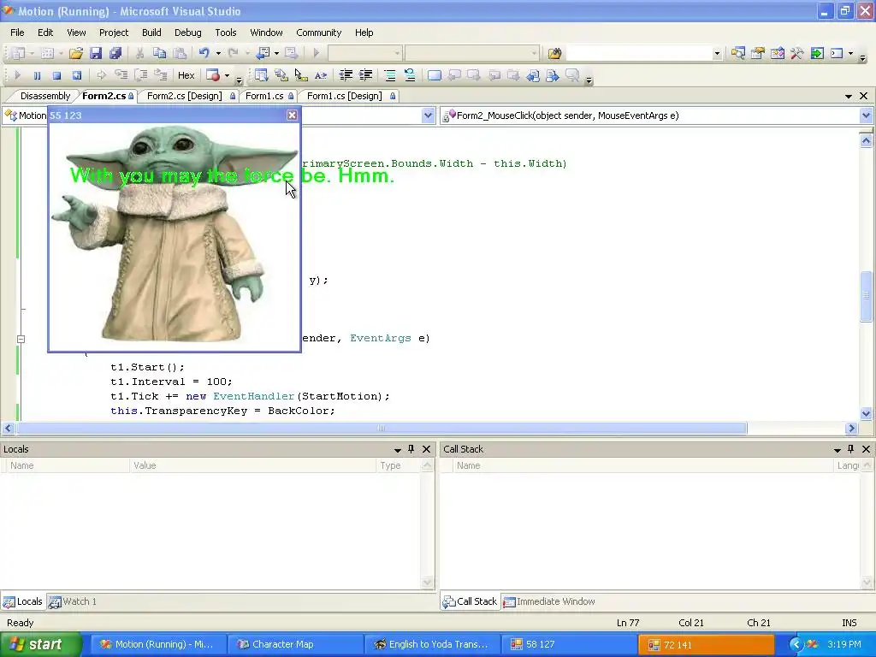Click the Restart debugging icon
Screen dimensions: 876x657
[76, 75]
